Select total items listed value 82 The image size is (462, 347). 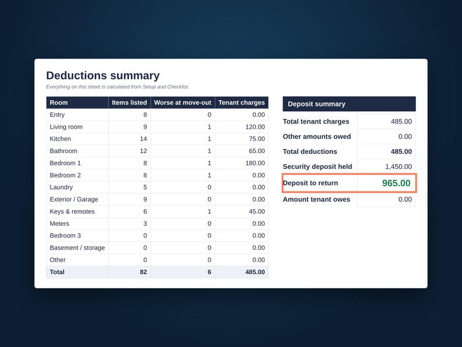(x=144, y=272)
